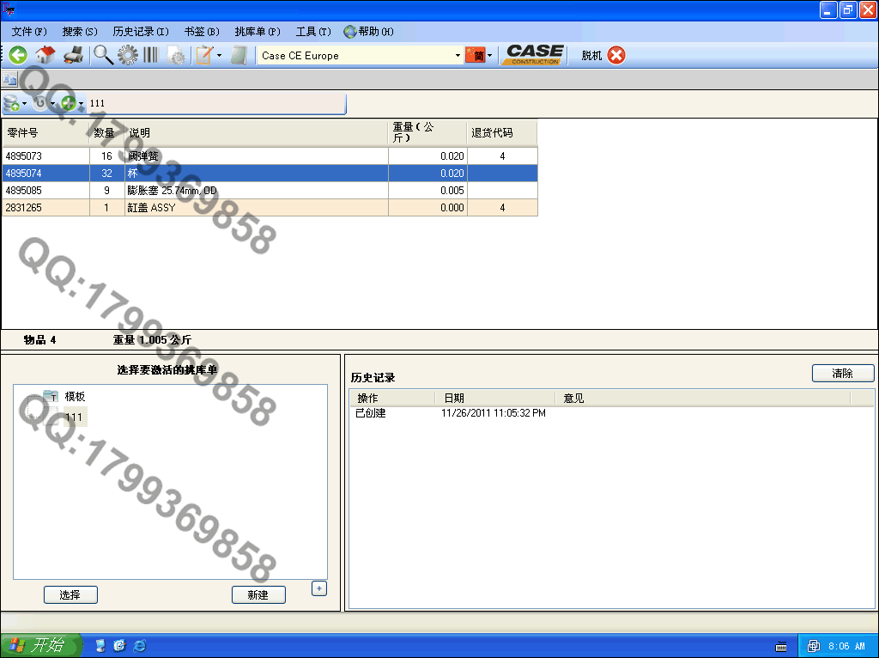Click the 选择 button
This screenshot has width=879, height=658.
click(x=70, y=594)
